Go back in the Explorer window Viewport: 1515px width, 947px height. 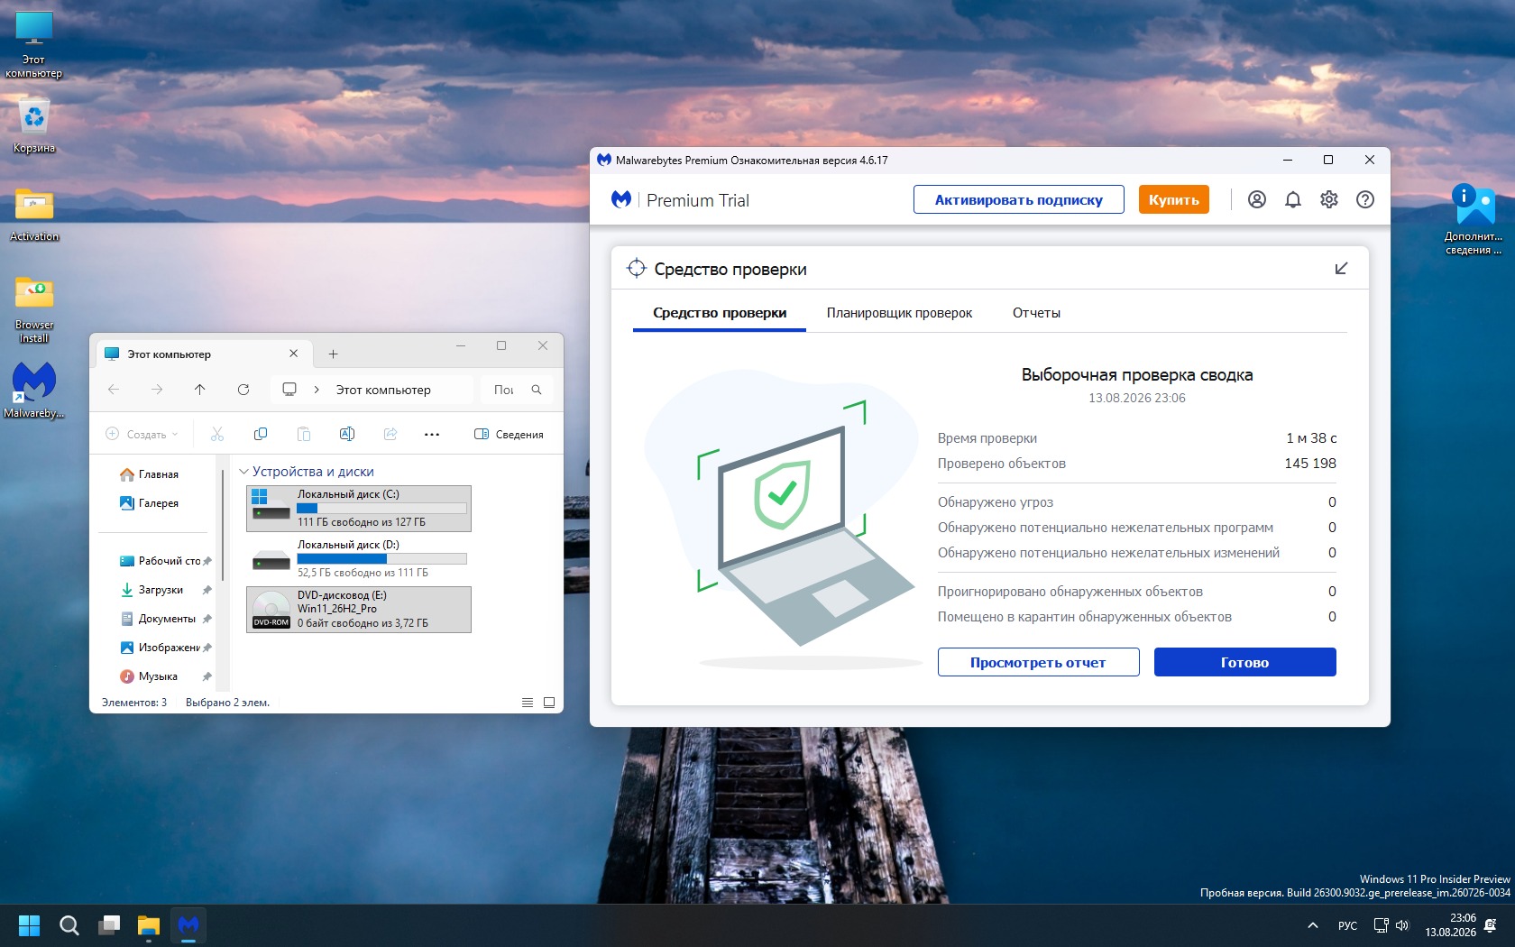114,390
